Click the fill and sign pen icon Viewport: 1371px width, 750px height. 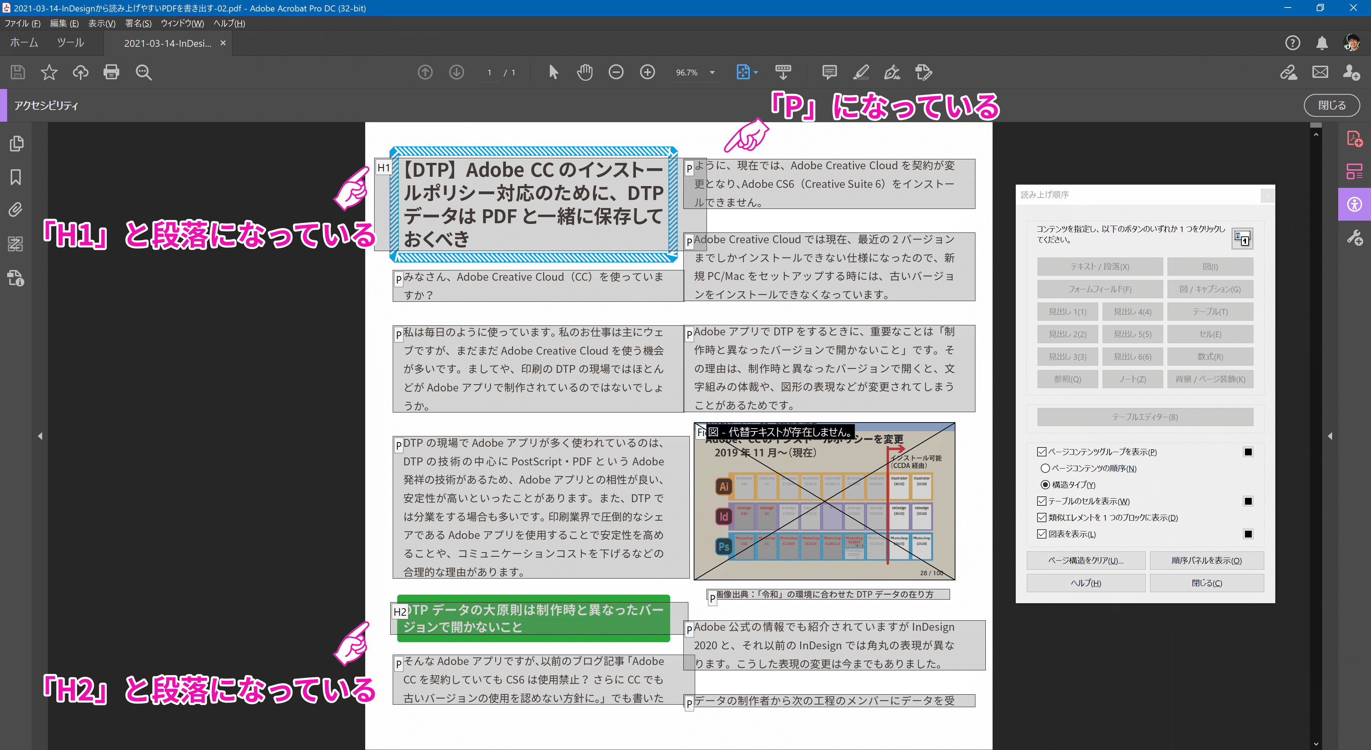click(892, 72)
